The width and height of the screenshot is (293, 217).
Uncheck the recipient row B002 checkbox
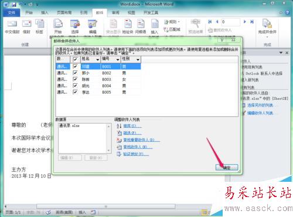click(x=75, y=73)
